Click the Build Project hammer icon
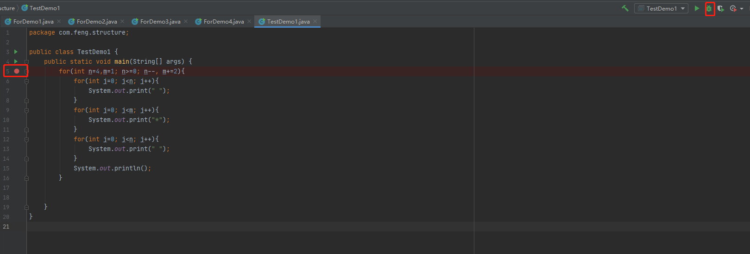 point(625,8)
